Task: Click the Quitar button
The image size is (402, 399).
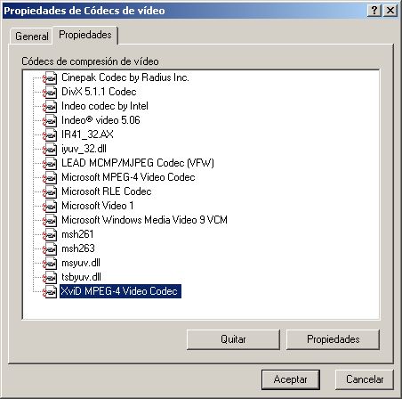Action: (233, 339)
